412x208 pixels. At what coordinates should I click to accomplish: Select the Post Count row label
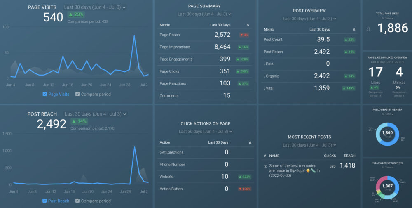[x=273, y=40]
